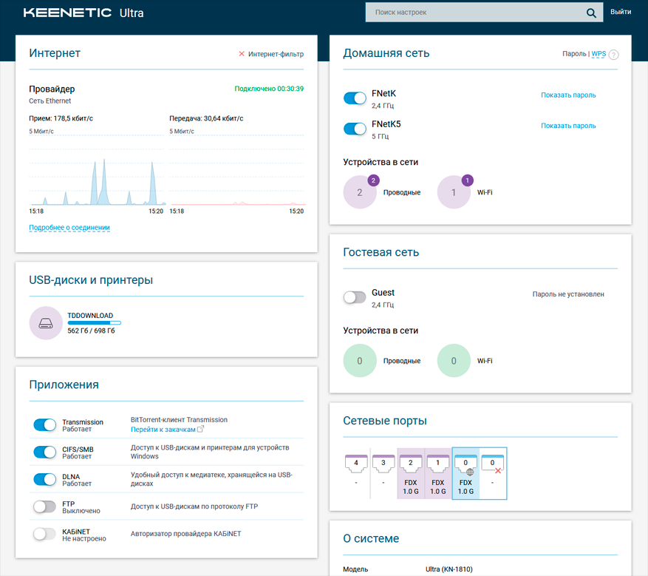Click the Передача: 30,64 кбит/с value
This screenshot has height=576, width=648.
tap(206, 118)
